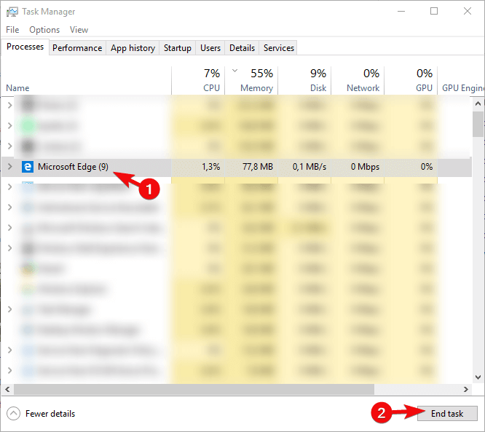The height and width of the screenshot is (432, 485).
Task: Click the Task Manager title bar icon
Action: [12, 12]
